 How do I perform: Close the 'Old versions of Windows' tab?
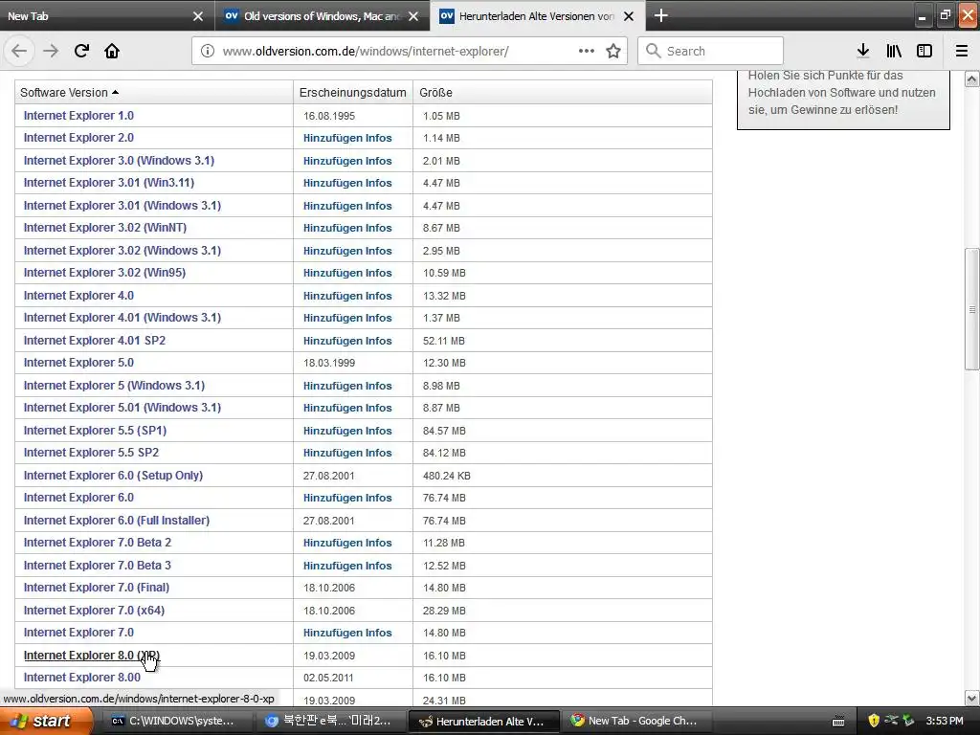tap(413, 16)
